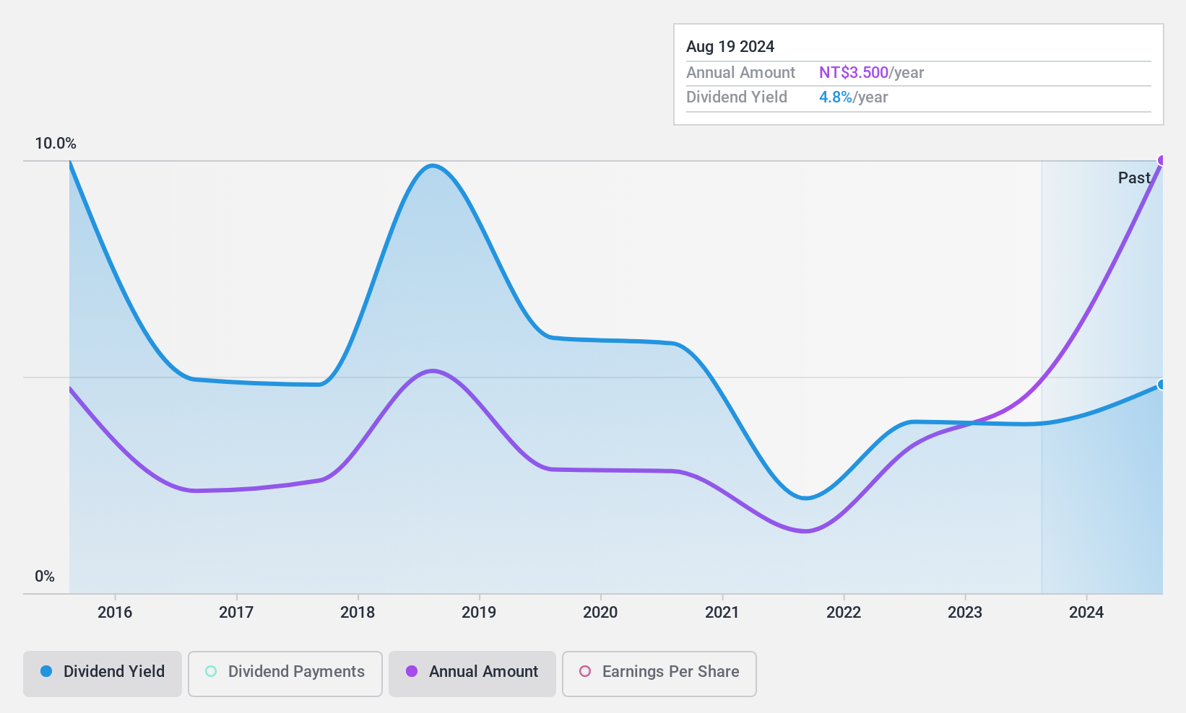Screen dimensions: 1186x713
Task: Click the 2021 axis label
Action: pyautogui.click(x=722, y=613)
